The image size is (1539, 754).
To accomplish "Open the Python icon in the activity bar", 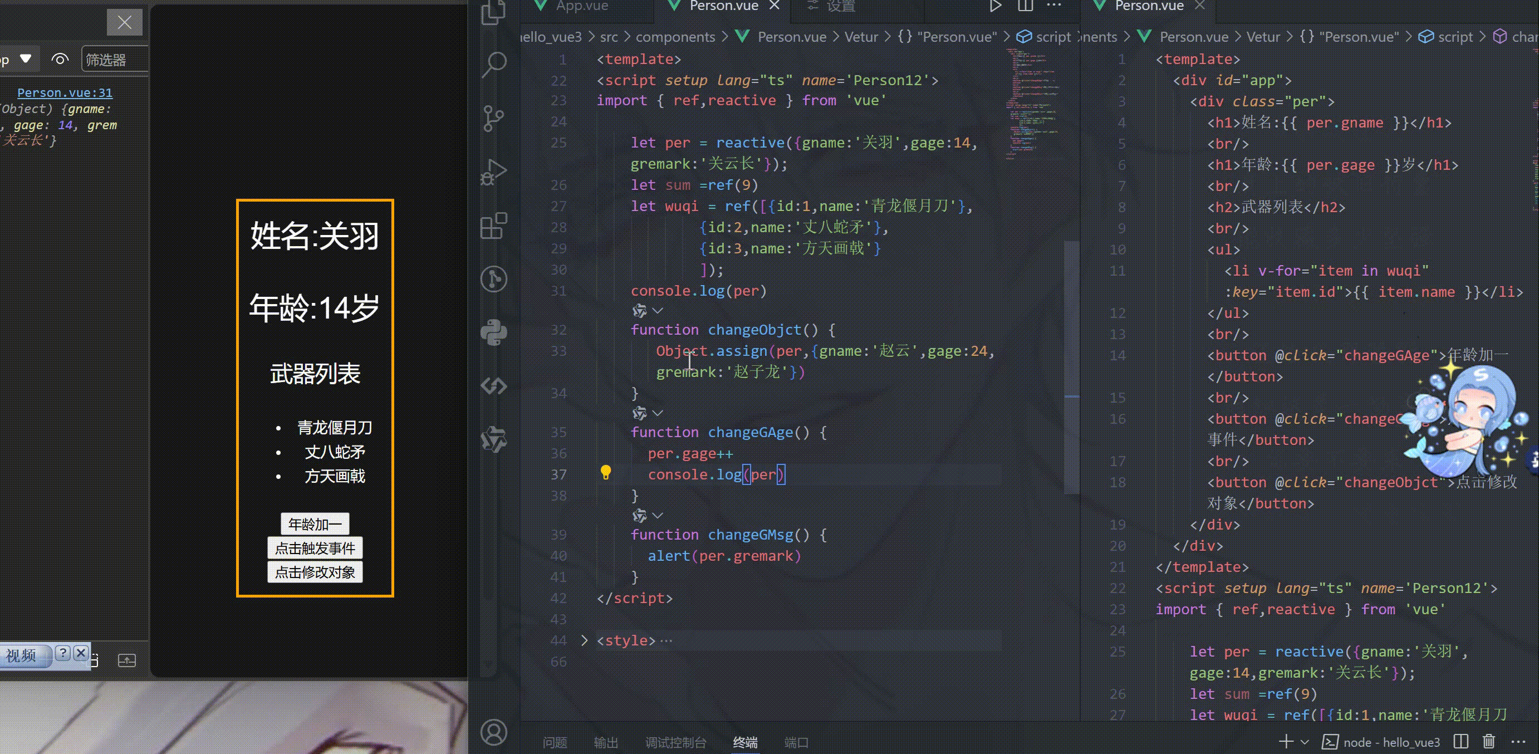I will 494,332.
